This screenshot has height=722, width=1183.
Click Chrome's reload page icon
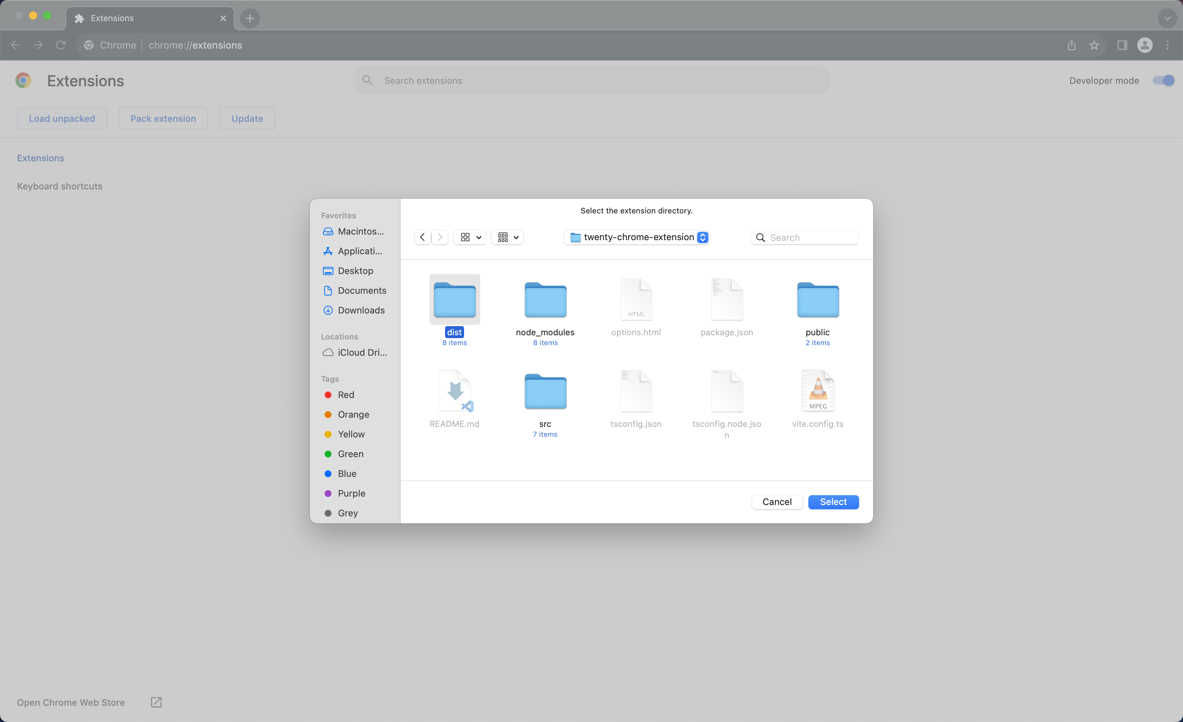pos(61,45)
